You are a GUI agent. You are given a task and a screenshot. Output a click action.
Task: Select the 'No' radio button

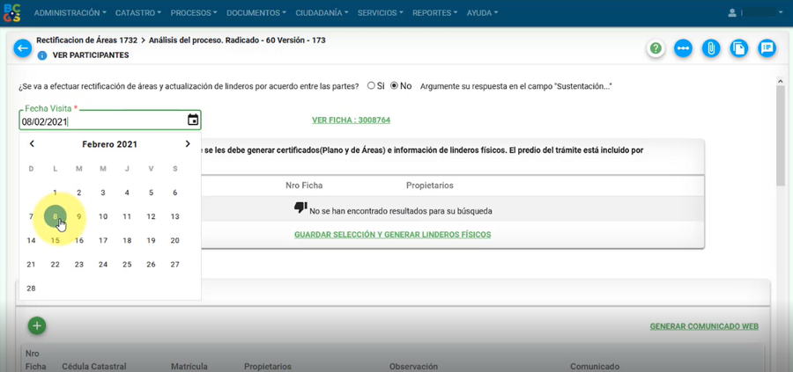point(394,86)
